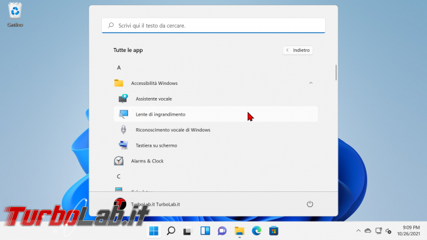
Task: Select the letter C section header
Action: pyautogui.click(x=119, y=176)
